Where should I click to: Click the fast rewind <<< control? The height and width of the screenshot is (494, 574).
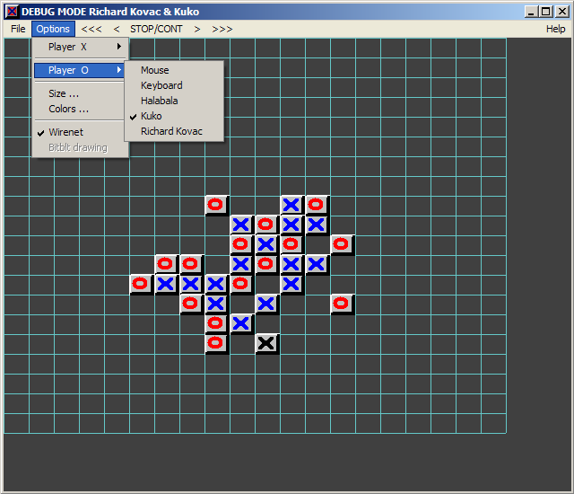click(91, 29)
